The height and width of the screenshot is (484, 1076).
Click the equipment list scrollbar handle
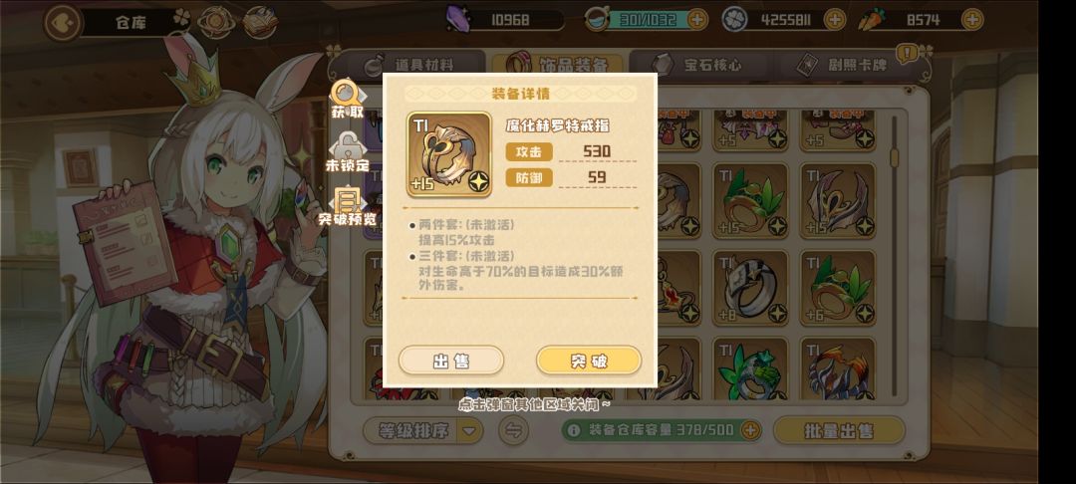pyautogui.click(x=894, y=157)
